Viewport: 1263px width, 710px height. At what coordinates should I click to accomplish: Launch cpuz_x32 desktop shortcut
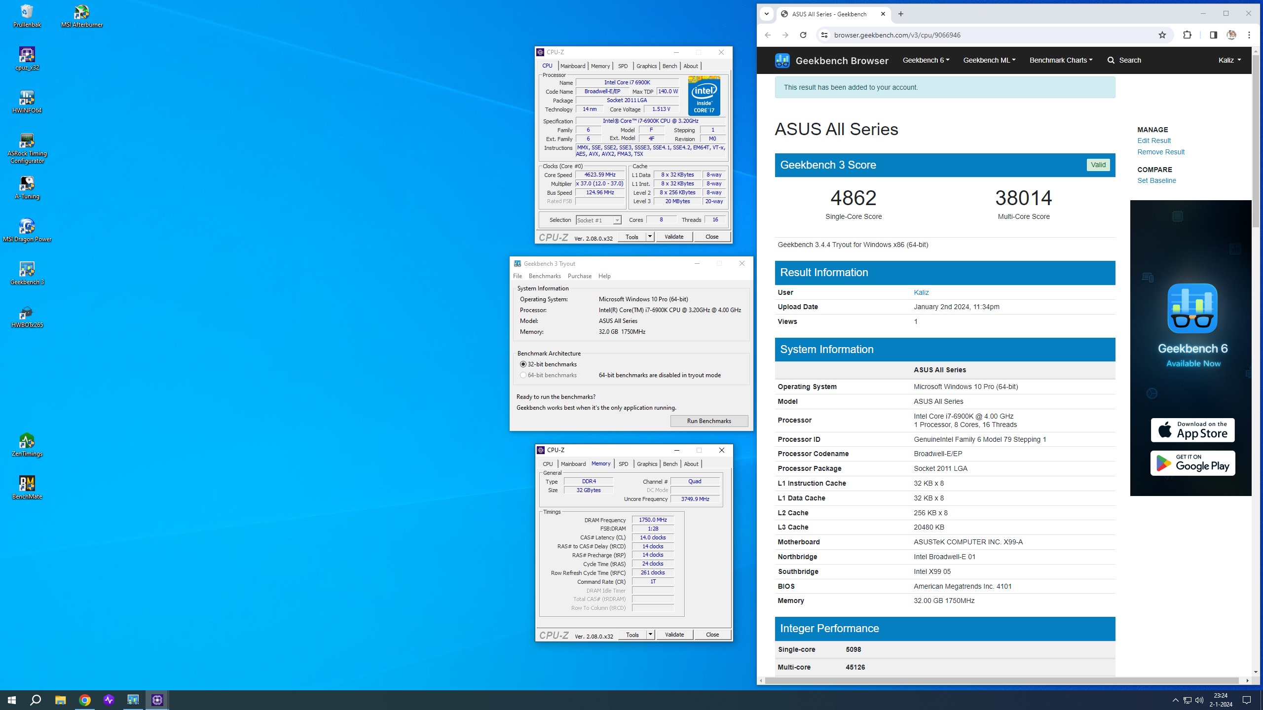click(x=27, y=59)
